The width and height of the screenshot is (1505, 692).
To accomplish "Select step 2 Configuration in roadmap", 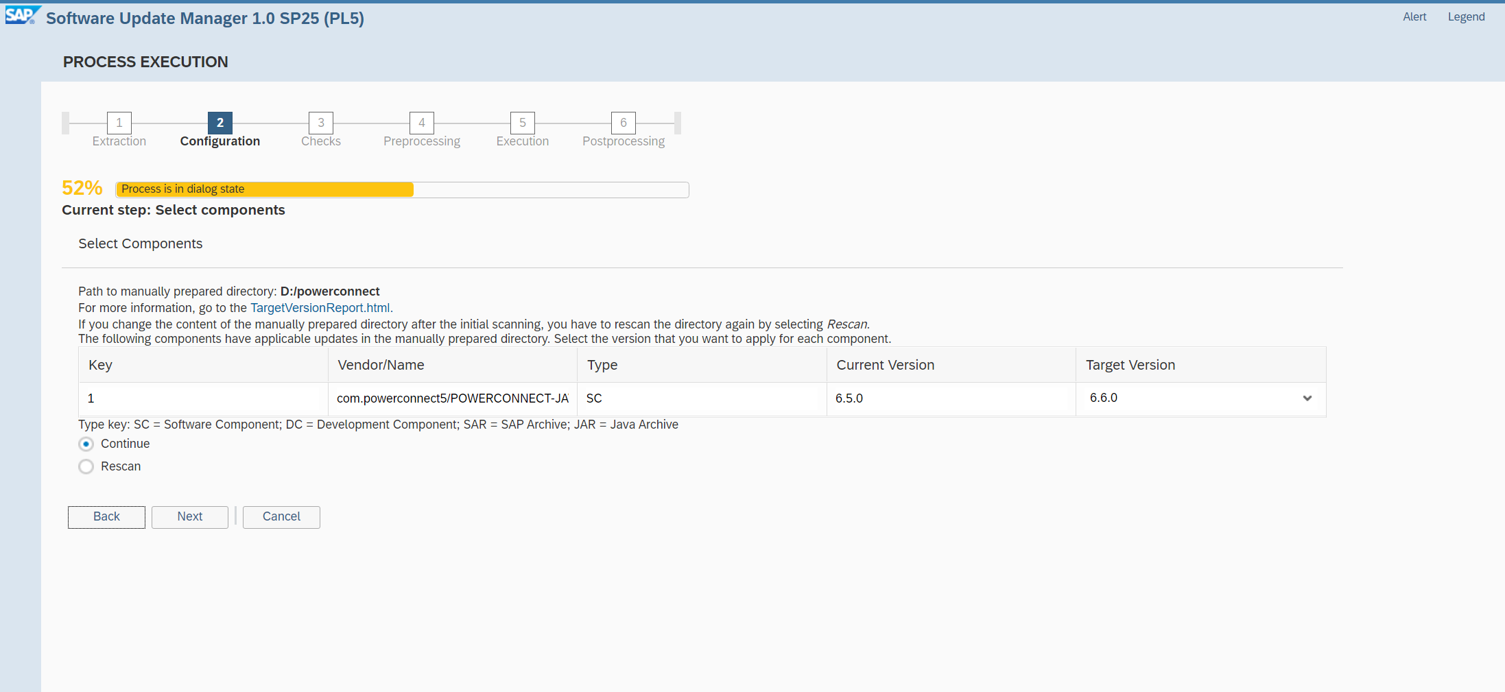I will [220, 123].
